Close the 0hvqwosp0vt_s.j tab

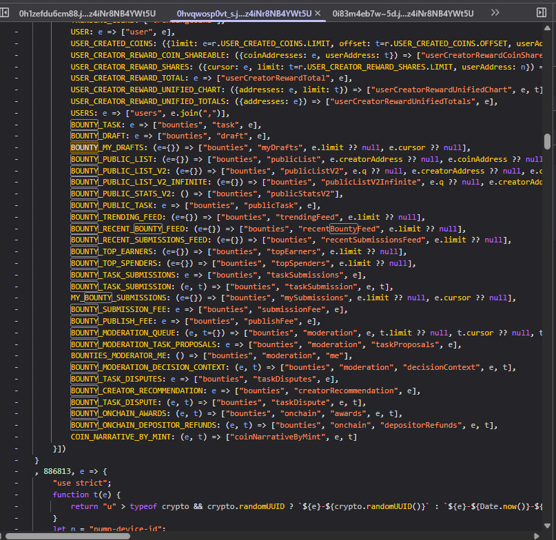[x=318, y=13]
